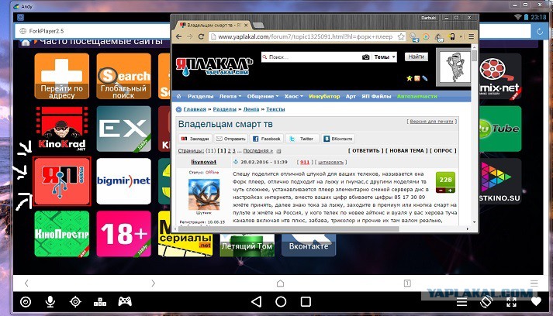Click the Andy bottom hamburger menu icon
This screenshot has height=316, width=553.
point(461,302)
